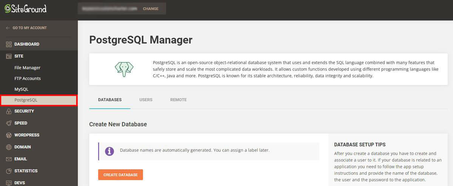Select PostgreSQL in sidebar
The height and width of the screenshot is (186, 453).
click(x=39, y=100)
